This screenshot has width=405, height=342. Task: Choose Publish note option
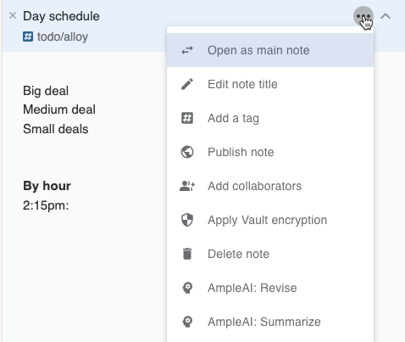pyautogui.click(x=270, y=152)
